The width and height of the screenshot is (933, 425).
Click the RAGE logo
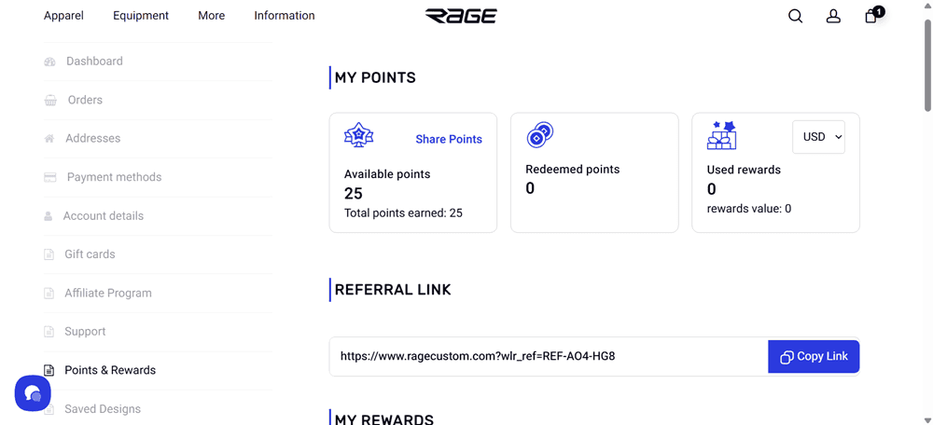461,16
